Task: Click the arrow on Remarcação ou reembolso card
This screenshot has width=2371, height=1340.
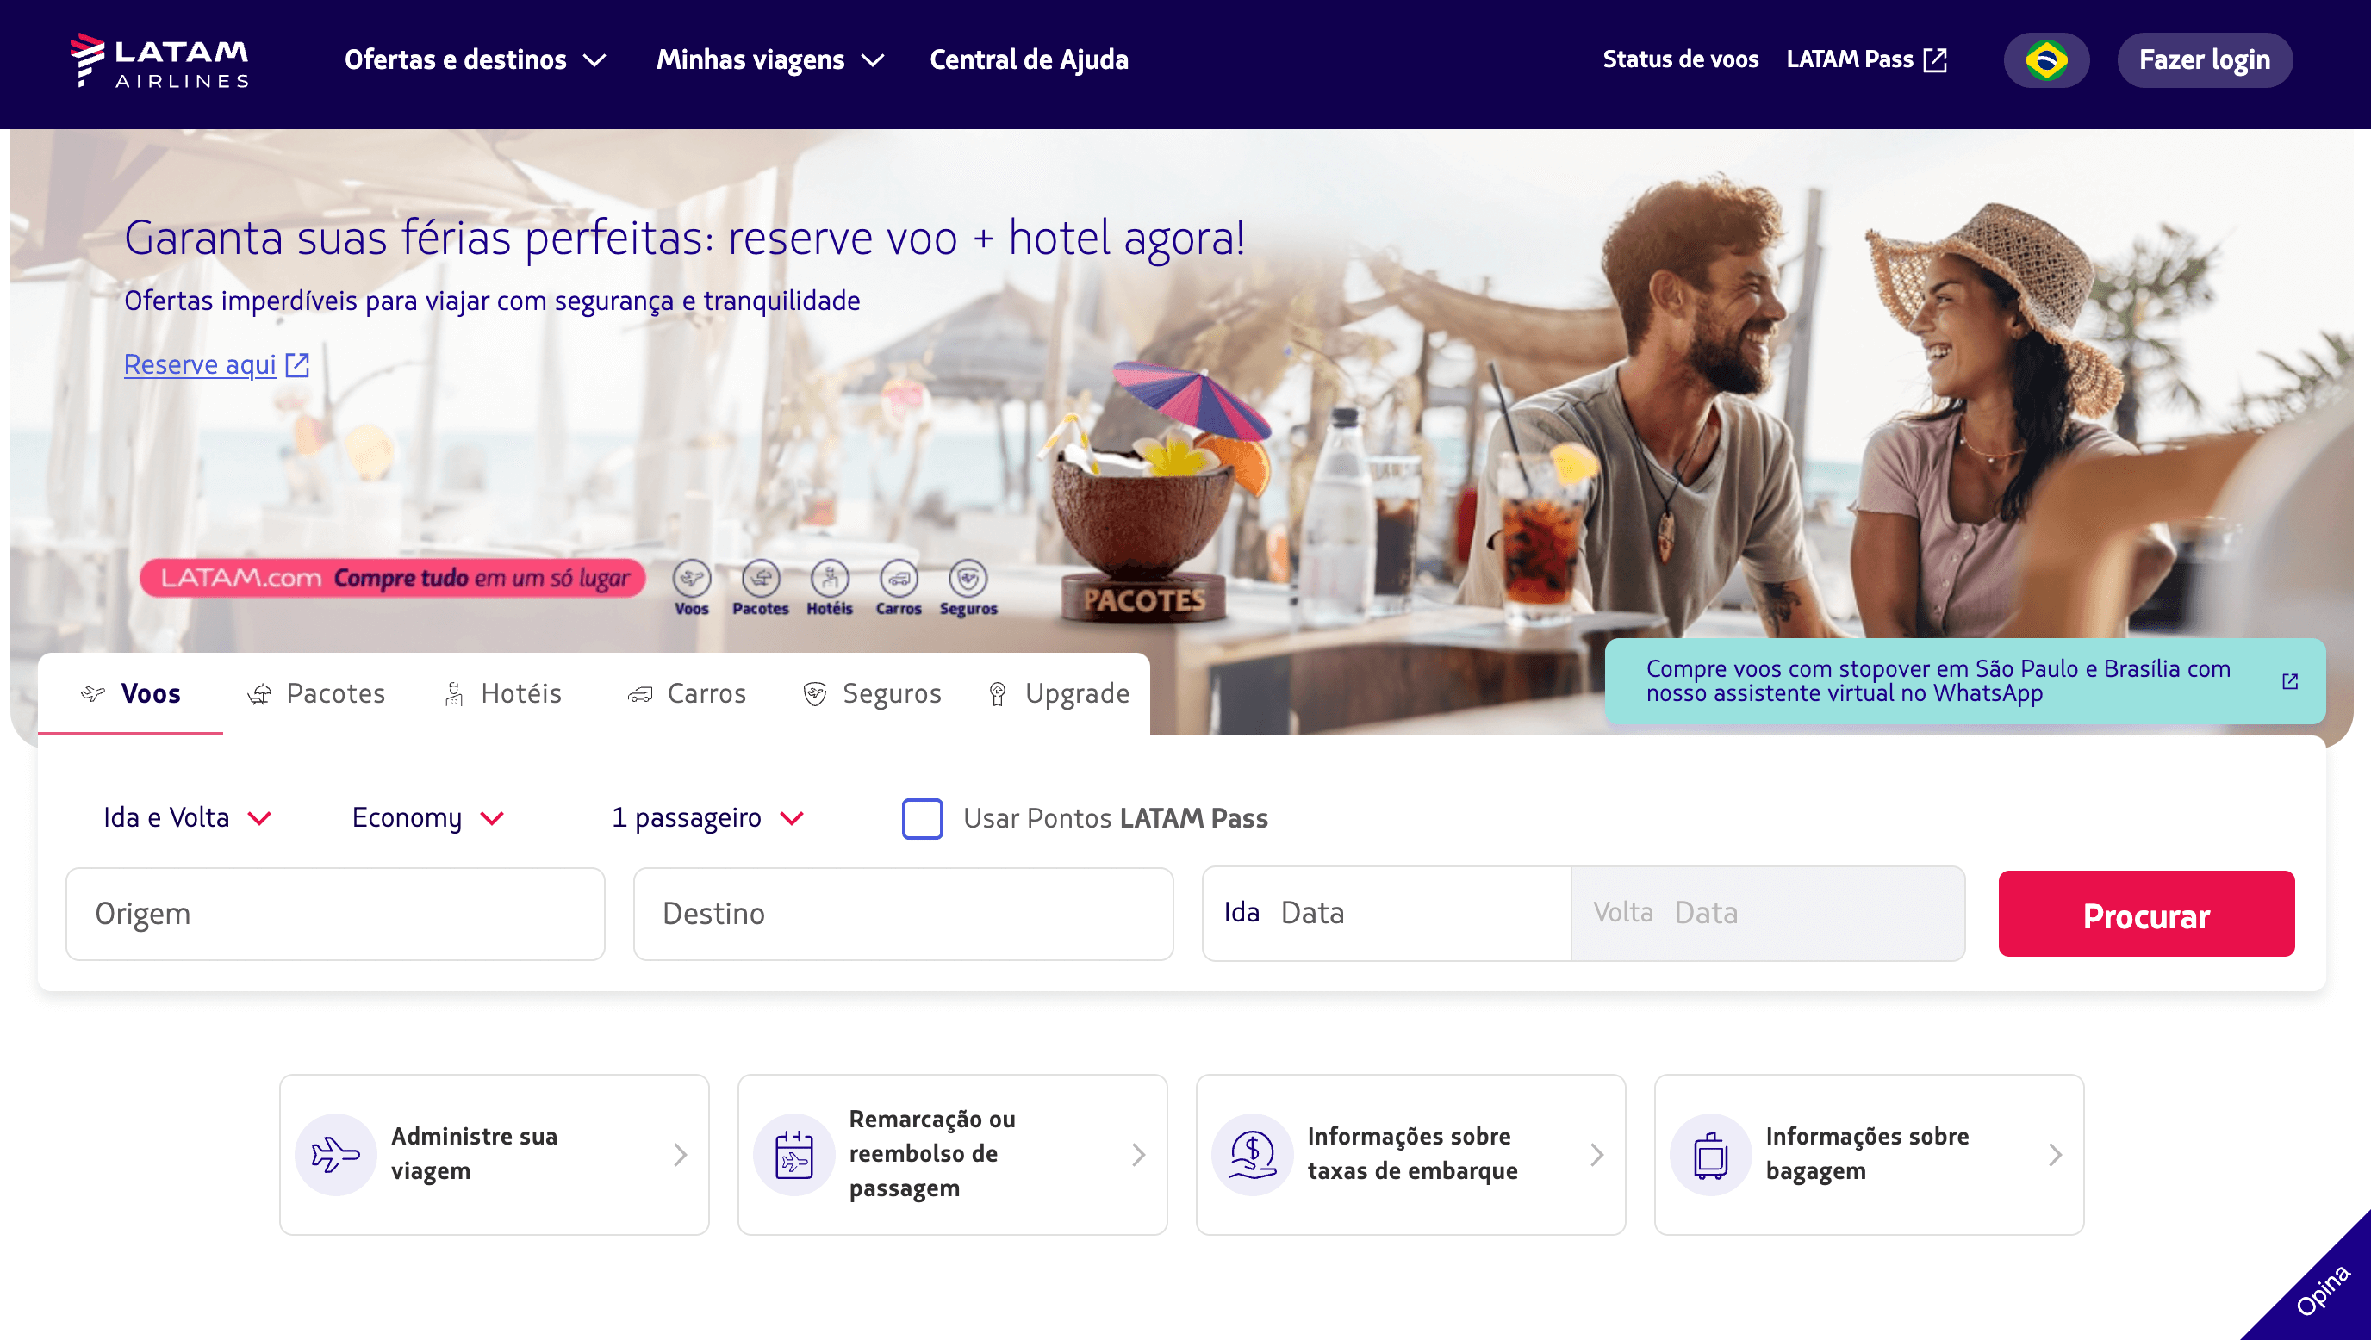Action: click(1139, 1155)
